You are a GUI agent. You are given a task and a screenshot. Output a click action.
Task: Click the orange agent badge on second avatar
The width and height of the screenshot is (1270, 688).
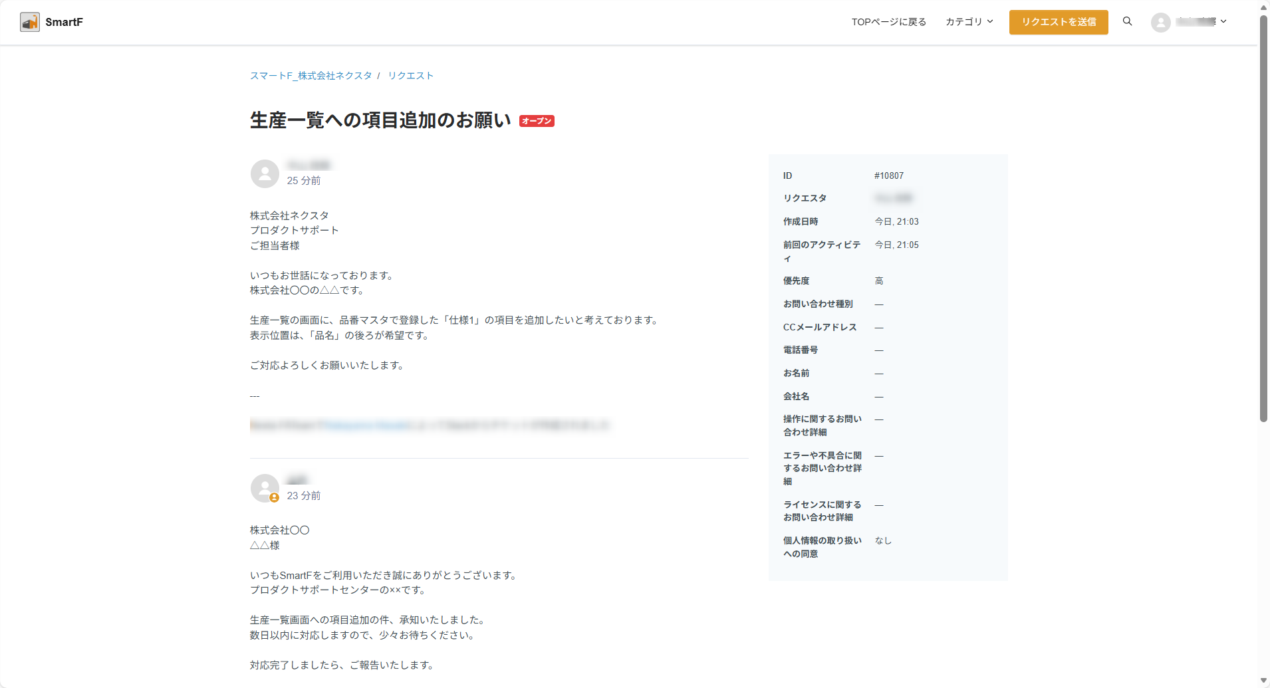274,498
